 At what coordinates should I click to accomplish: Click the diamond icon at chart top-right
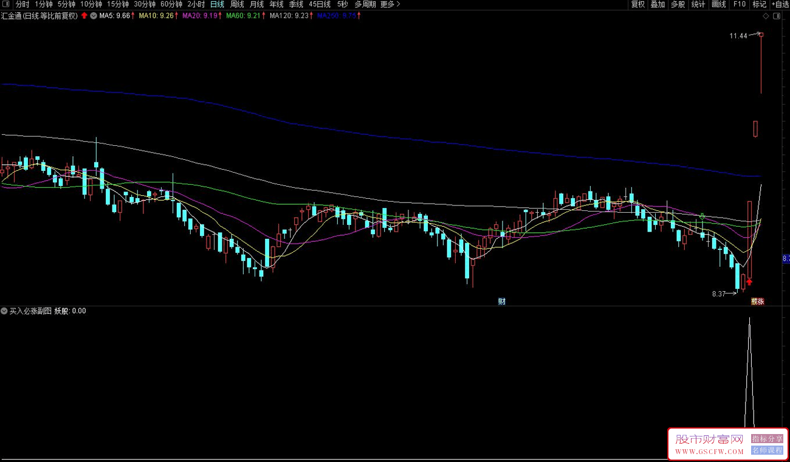pyautogui.click(x=766, y=16)
